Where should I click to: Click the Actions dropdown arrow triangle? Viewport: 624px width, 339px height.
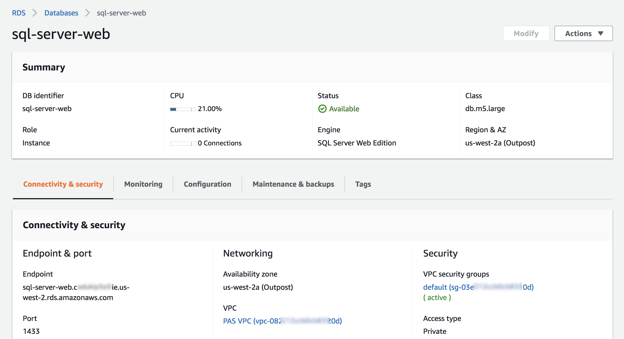(601, 33)
